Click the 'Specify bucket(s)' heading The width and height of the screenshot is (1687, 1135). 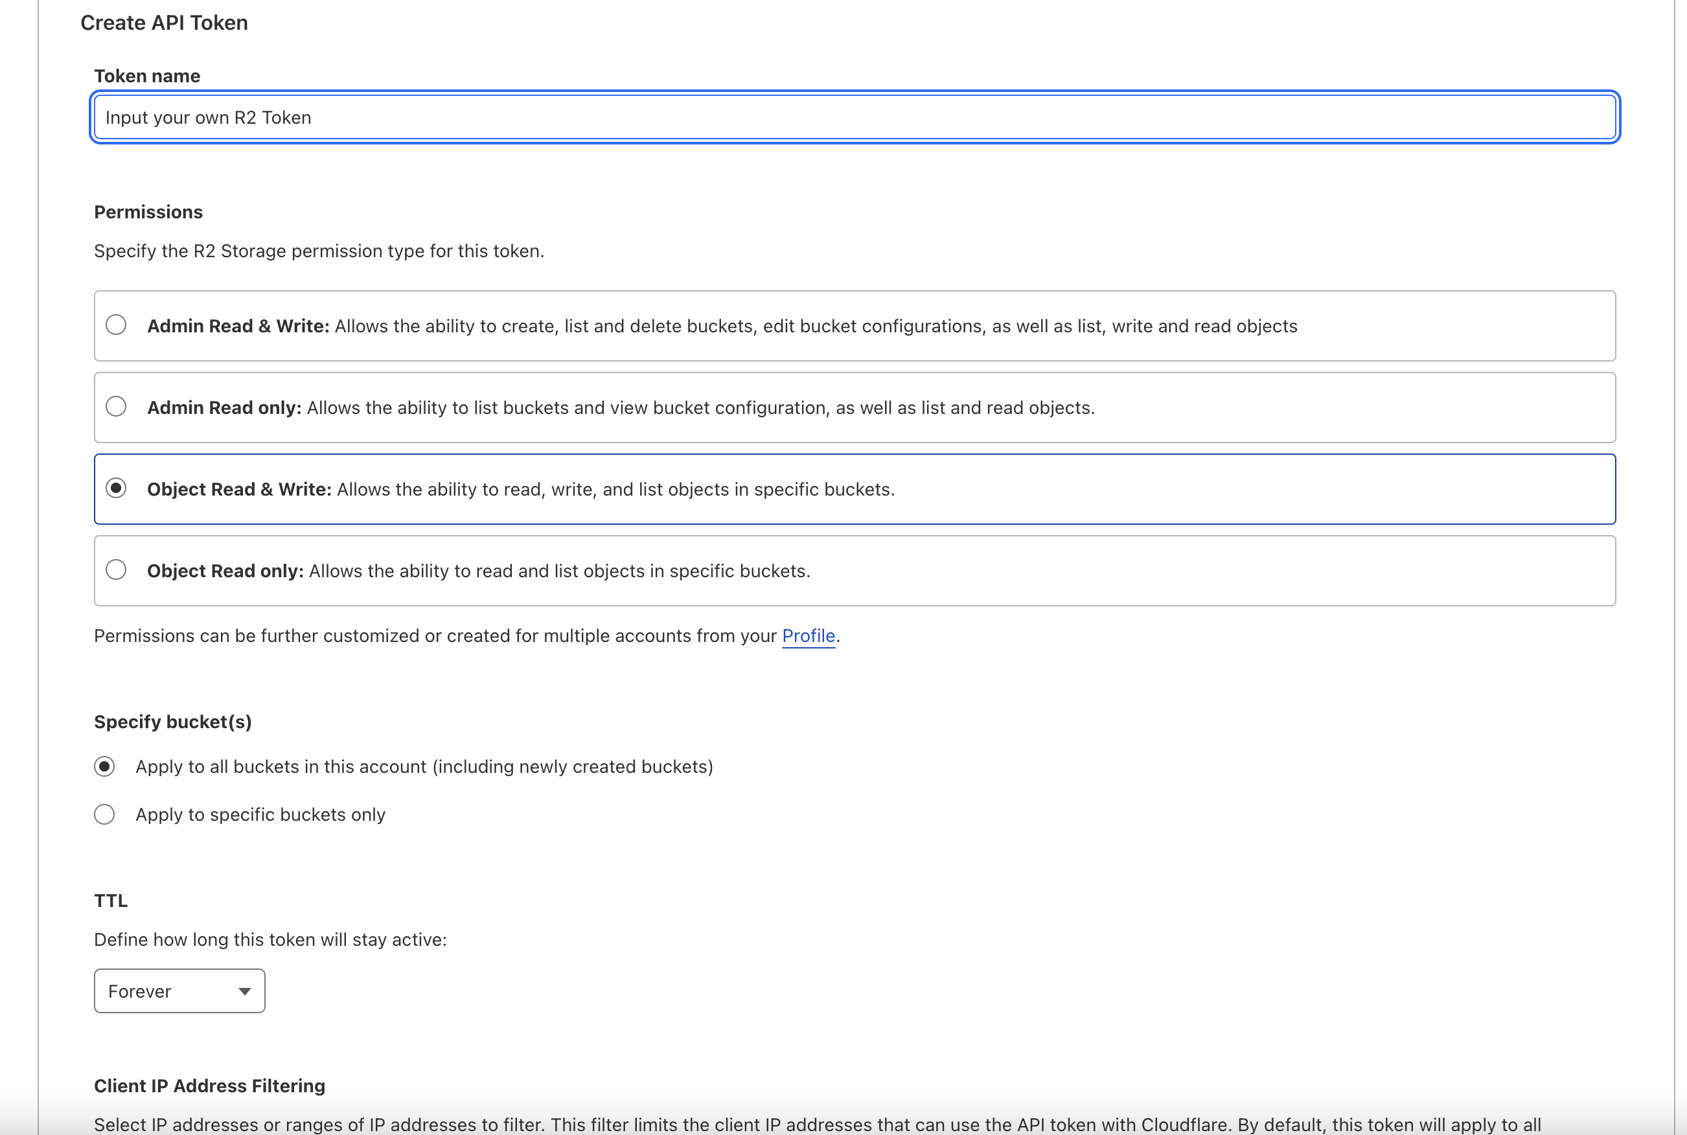point(172,722)
